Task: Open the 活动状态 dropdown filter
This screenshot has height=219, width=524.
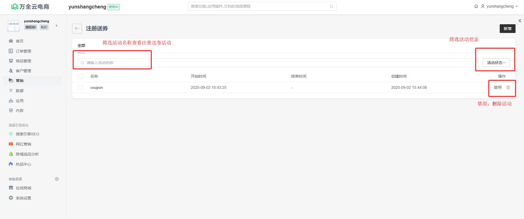Action: point(496,63)
